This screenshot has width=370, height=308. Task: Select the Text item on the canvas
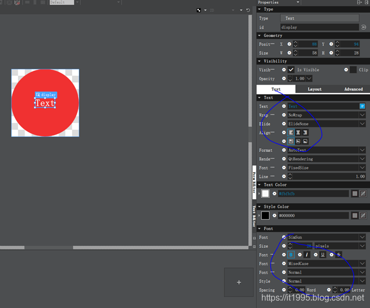point(45,103)
